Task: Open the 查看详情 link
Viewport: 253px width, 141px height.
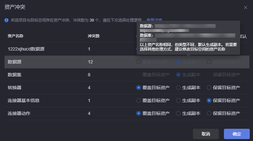Action: click(154, 20)
